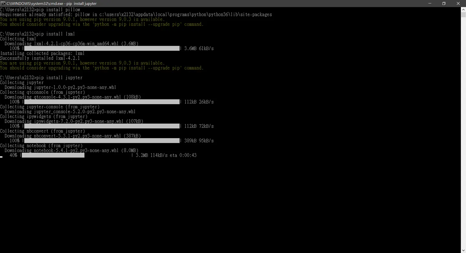
Task: Click the 'pip install jupyter' command line
Action: (41, 78)
